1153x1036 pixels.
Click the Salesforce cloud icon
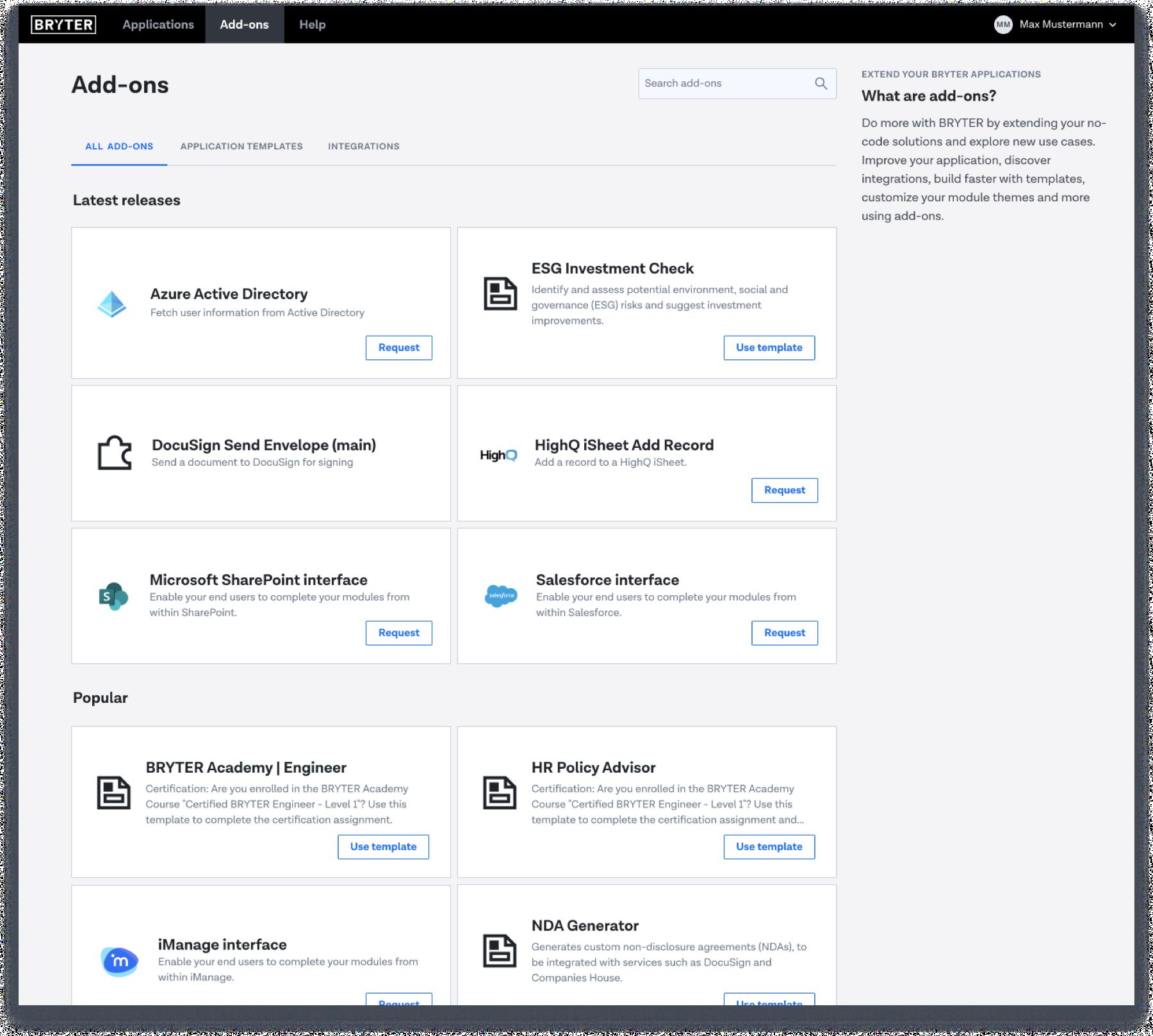(x=501, y=596)
